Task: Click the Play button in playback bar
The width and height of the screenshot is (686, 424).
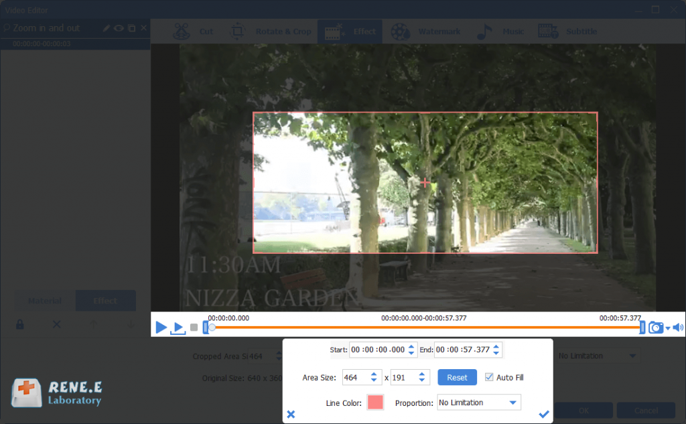Action: 161,328
